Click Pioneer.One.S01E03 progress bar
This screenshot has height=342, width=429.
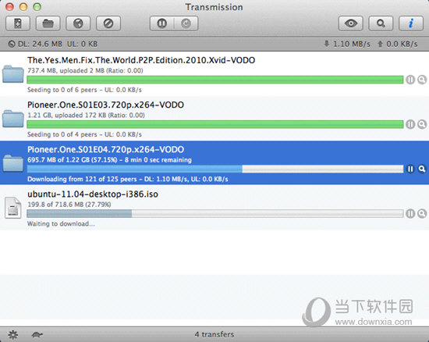click(x=215, y=124)
